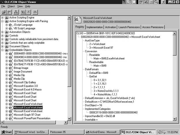Click the Microsoft Clip Gallery icon
Viewport: 180px width, 135px height.
tap(11, 82)
